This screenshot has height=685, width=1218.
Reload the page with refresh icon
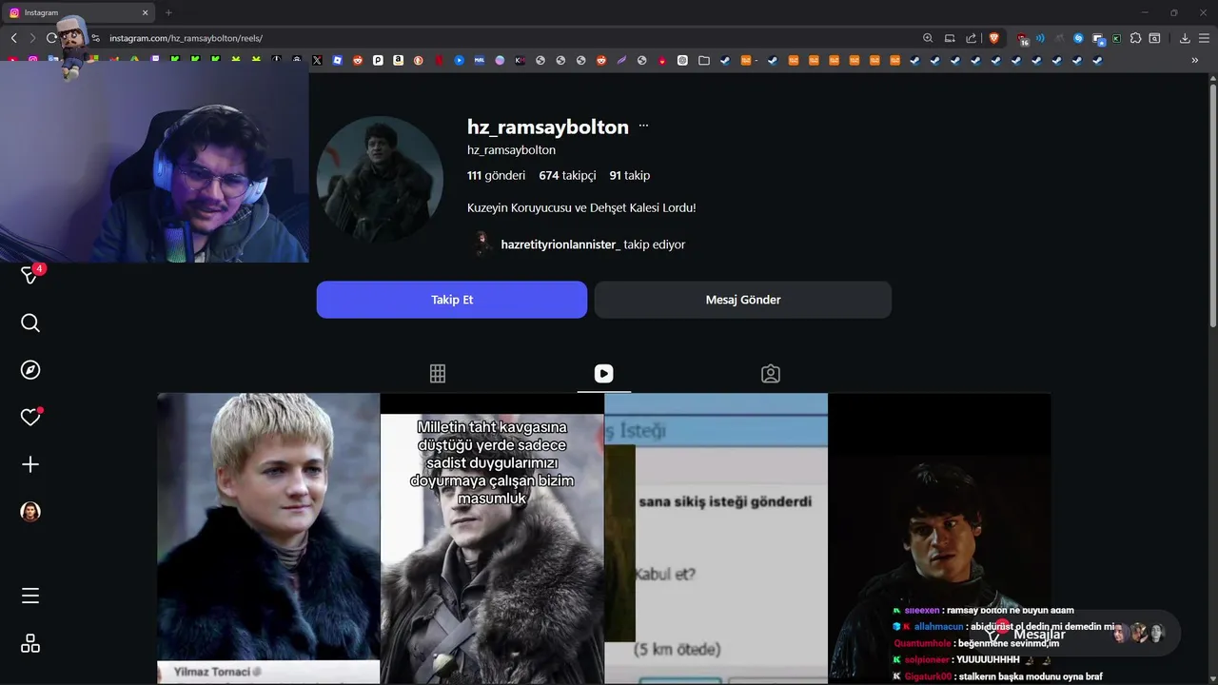[x=51, y=38]
